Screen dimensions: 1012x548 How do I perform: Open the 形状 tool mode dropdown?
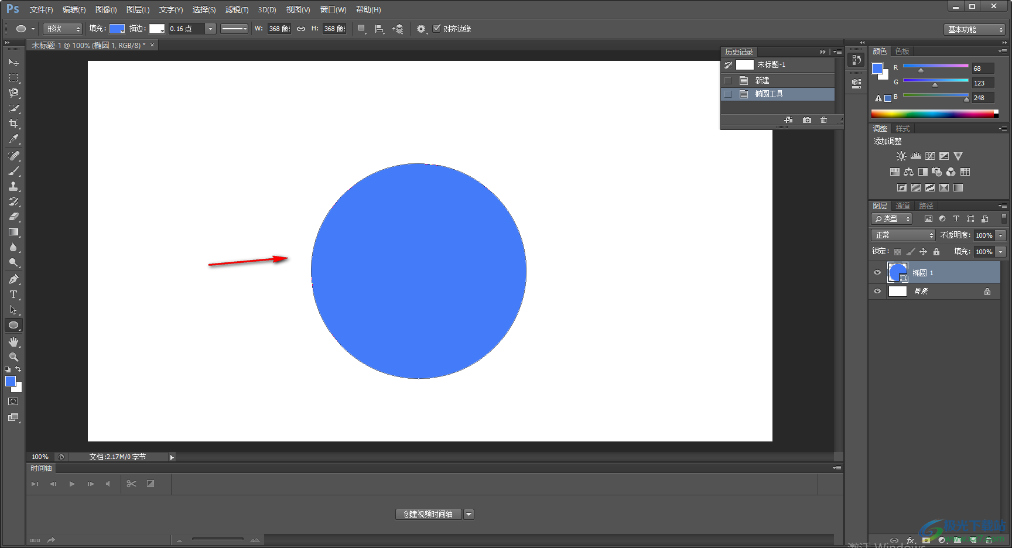63,29
